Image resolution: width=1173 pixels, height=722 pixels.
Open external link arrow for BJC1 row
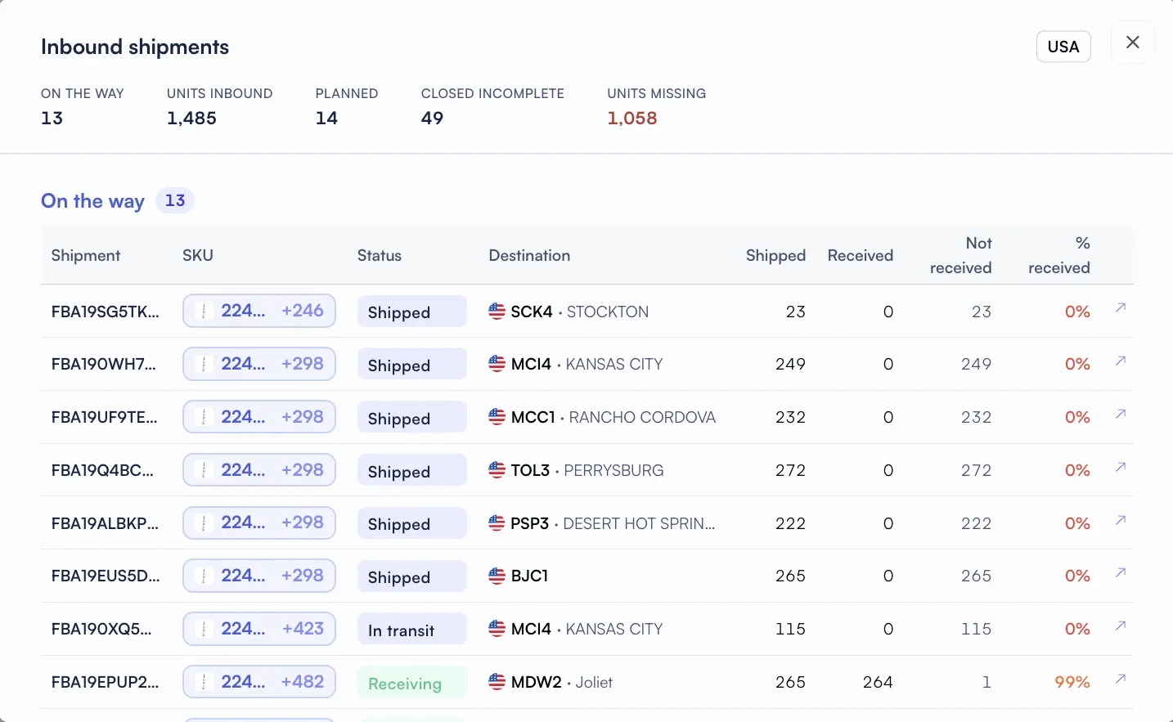pos(1121,572)
